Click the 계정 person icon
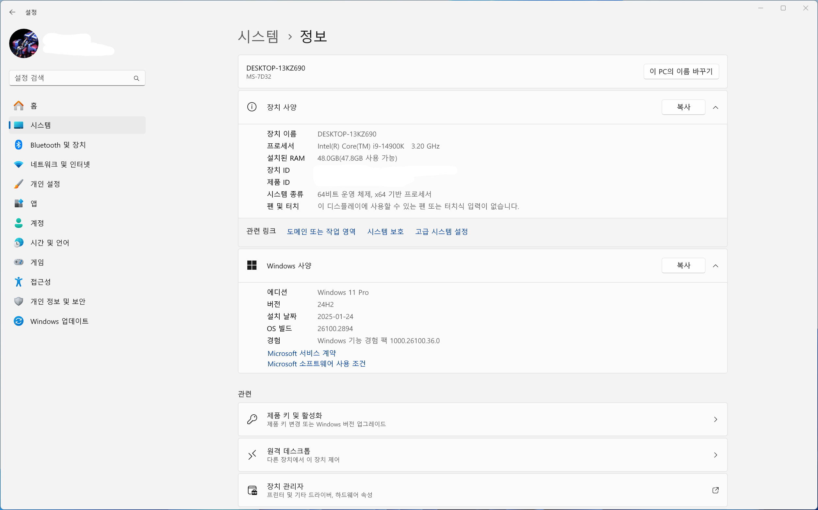 tap(19, 223)
